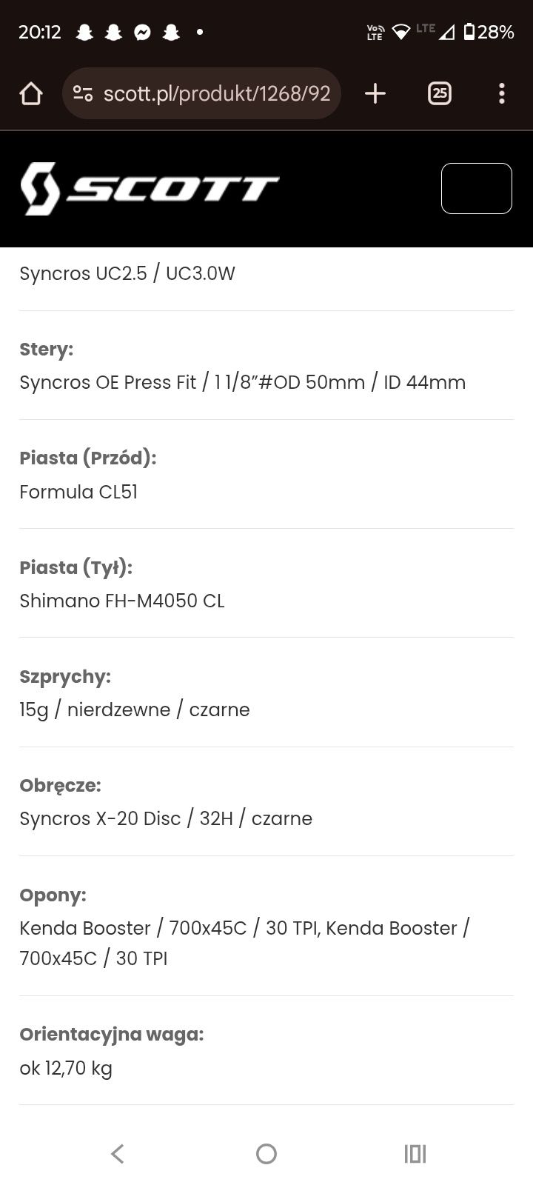Screen dimensions: 533x1185
Task: Tap the first Snapchat notification icon
Action: click(84, 33)
